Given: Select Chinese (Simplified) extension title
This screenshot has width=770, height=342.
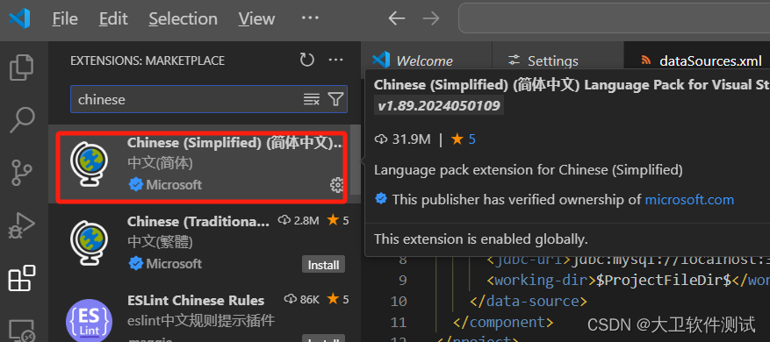Looking at the screenshot, I should click(234, 142).
